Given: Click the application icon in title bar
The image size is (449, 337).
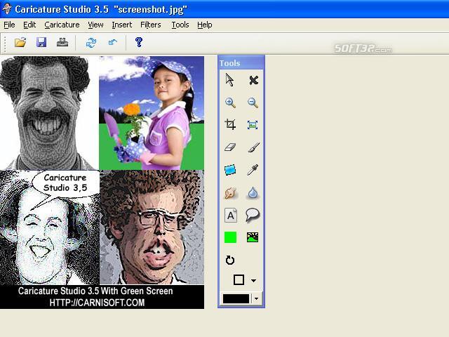Looking at the screenshot, I should pyautogui.click(x=6, y=9).
